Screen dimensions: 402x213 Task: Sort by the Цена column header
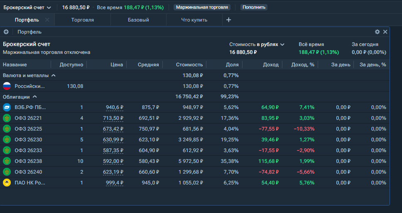(x=117, y=65)
